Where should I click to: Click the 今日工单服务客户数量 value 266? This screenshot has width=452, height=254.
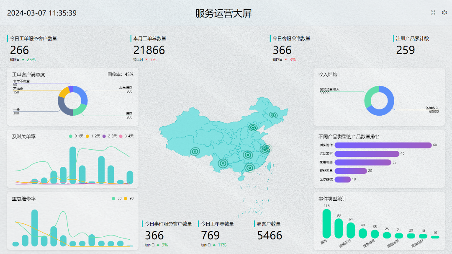[x=20, y=50]
